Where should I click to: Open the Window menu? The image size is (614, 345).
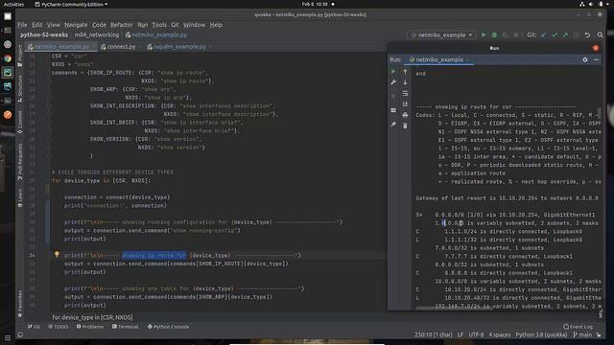pos(194,25)
